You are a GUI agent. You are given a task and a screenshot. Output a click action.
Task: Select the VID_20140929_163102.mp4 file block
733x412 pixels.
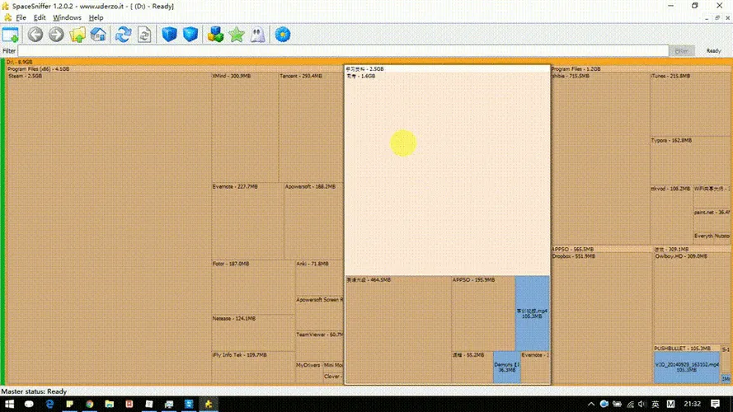686,368
